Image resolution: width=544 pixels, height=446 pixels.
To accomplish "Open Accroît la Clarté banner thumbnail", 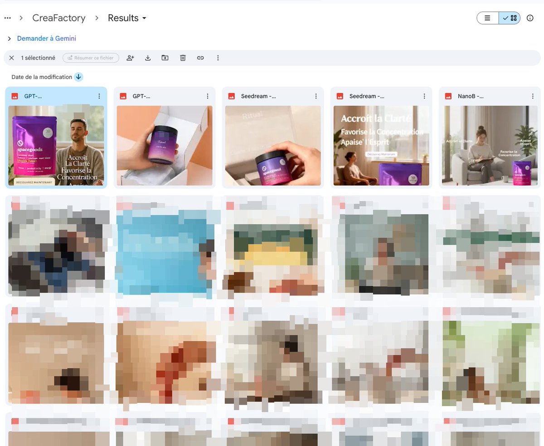I will click(381, 146).
